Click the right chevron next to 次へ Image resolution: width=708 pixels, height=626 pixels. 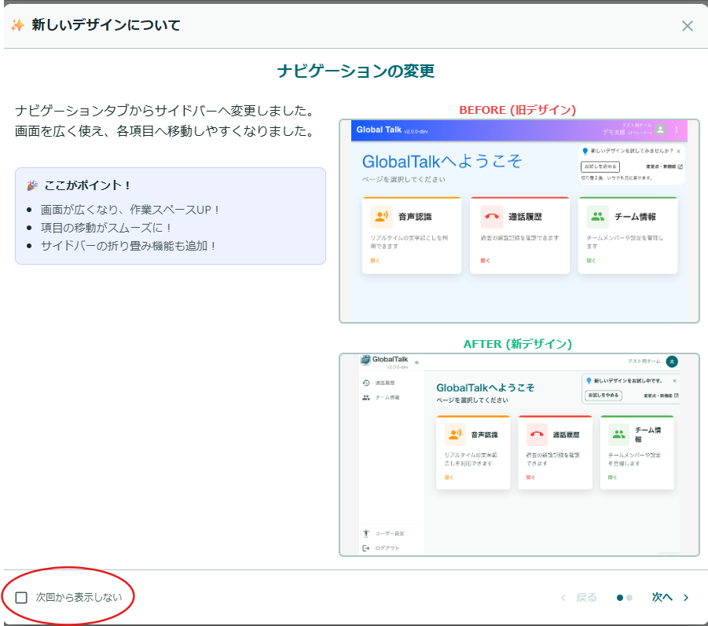[686, 598]
